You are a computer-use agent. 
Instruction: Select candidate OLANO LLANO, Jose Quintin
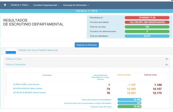[x=26, y=84]
